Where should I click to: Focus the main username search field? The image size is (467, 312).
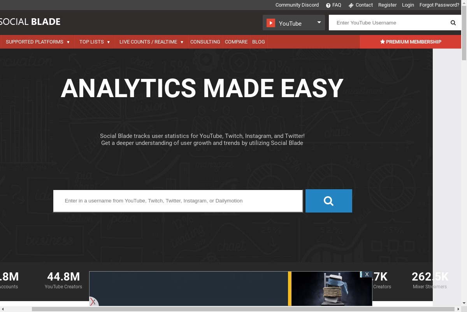(178, 201)
